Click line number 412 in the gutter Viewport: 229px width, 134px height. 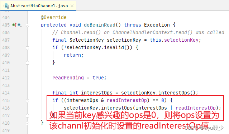tap(6, 78)
